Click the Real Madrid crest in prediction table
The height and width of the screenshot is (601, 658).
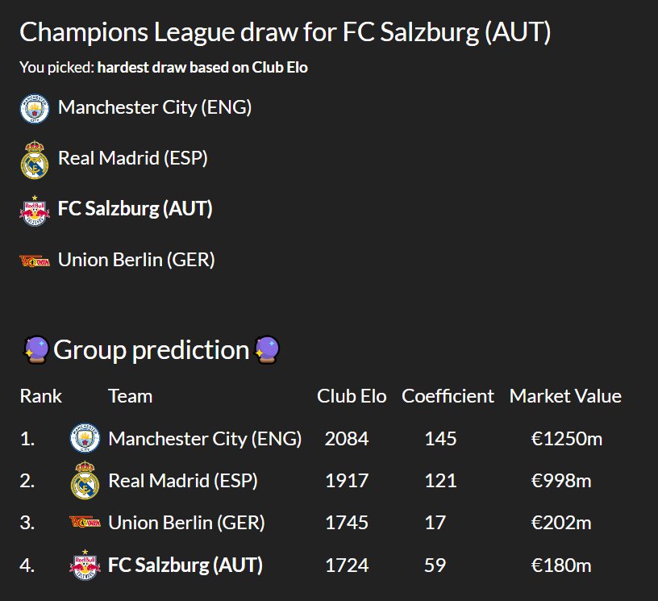pos(85,480)
